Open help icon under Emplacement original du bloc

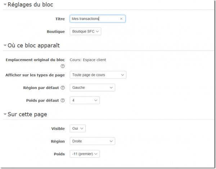(x=63, y=66)
